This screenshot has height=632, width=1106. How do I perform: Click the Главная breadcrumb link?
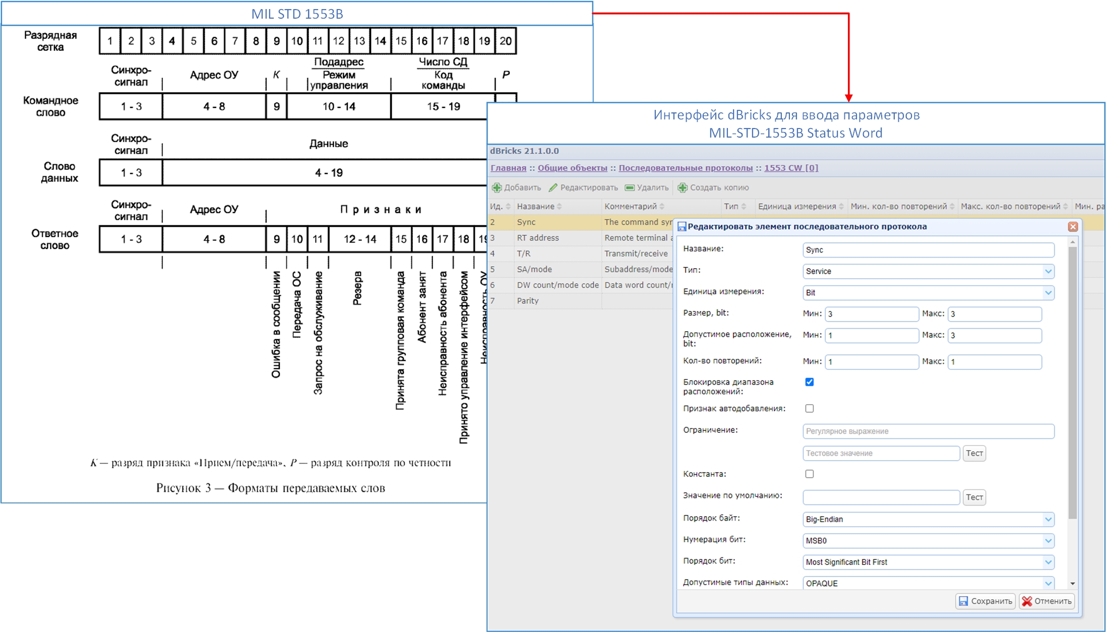(x=508, y=168)
